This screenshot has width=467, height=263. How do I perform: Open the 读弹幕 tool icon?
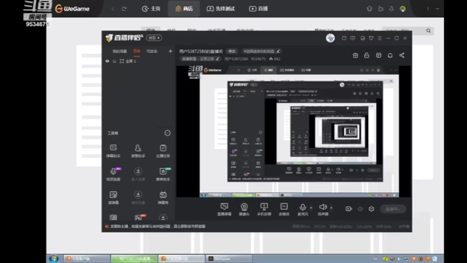tap(113, 198)
